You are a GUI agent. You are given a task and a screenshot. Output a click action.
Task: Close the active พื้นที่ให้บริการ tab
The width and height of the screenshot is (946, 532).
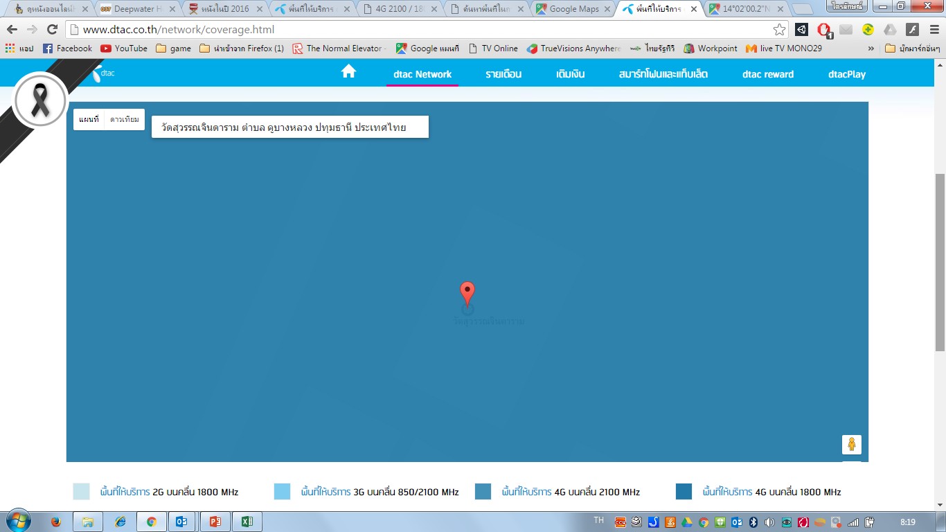694,9
